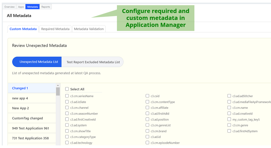Viewport: 271px width, 148px height.
Task: Enable the c3.ad.isSlate checkbox
Action: (67, 102)
